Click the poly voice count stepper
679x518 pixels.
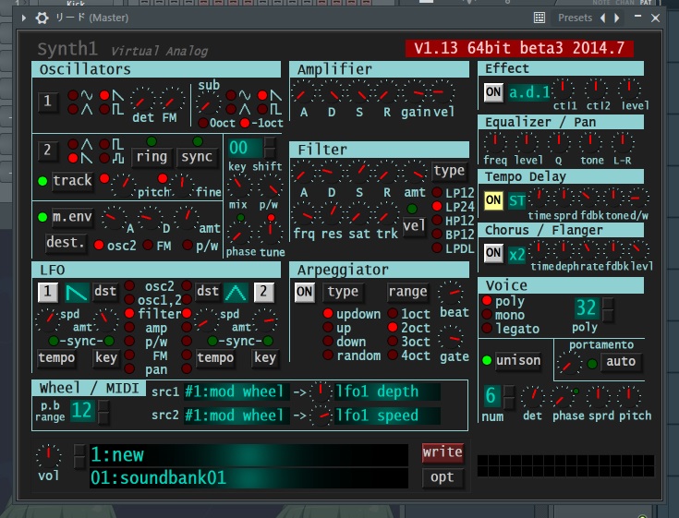(x=608, y=309)
